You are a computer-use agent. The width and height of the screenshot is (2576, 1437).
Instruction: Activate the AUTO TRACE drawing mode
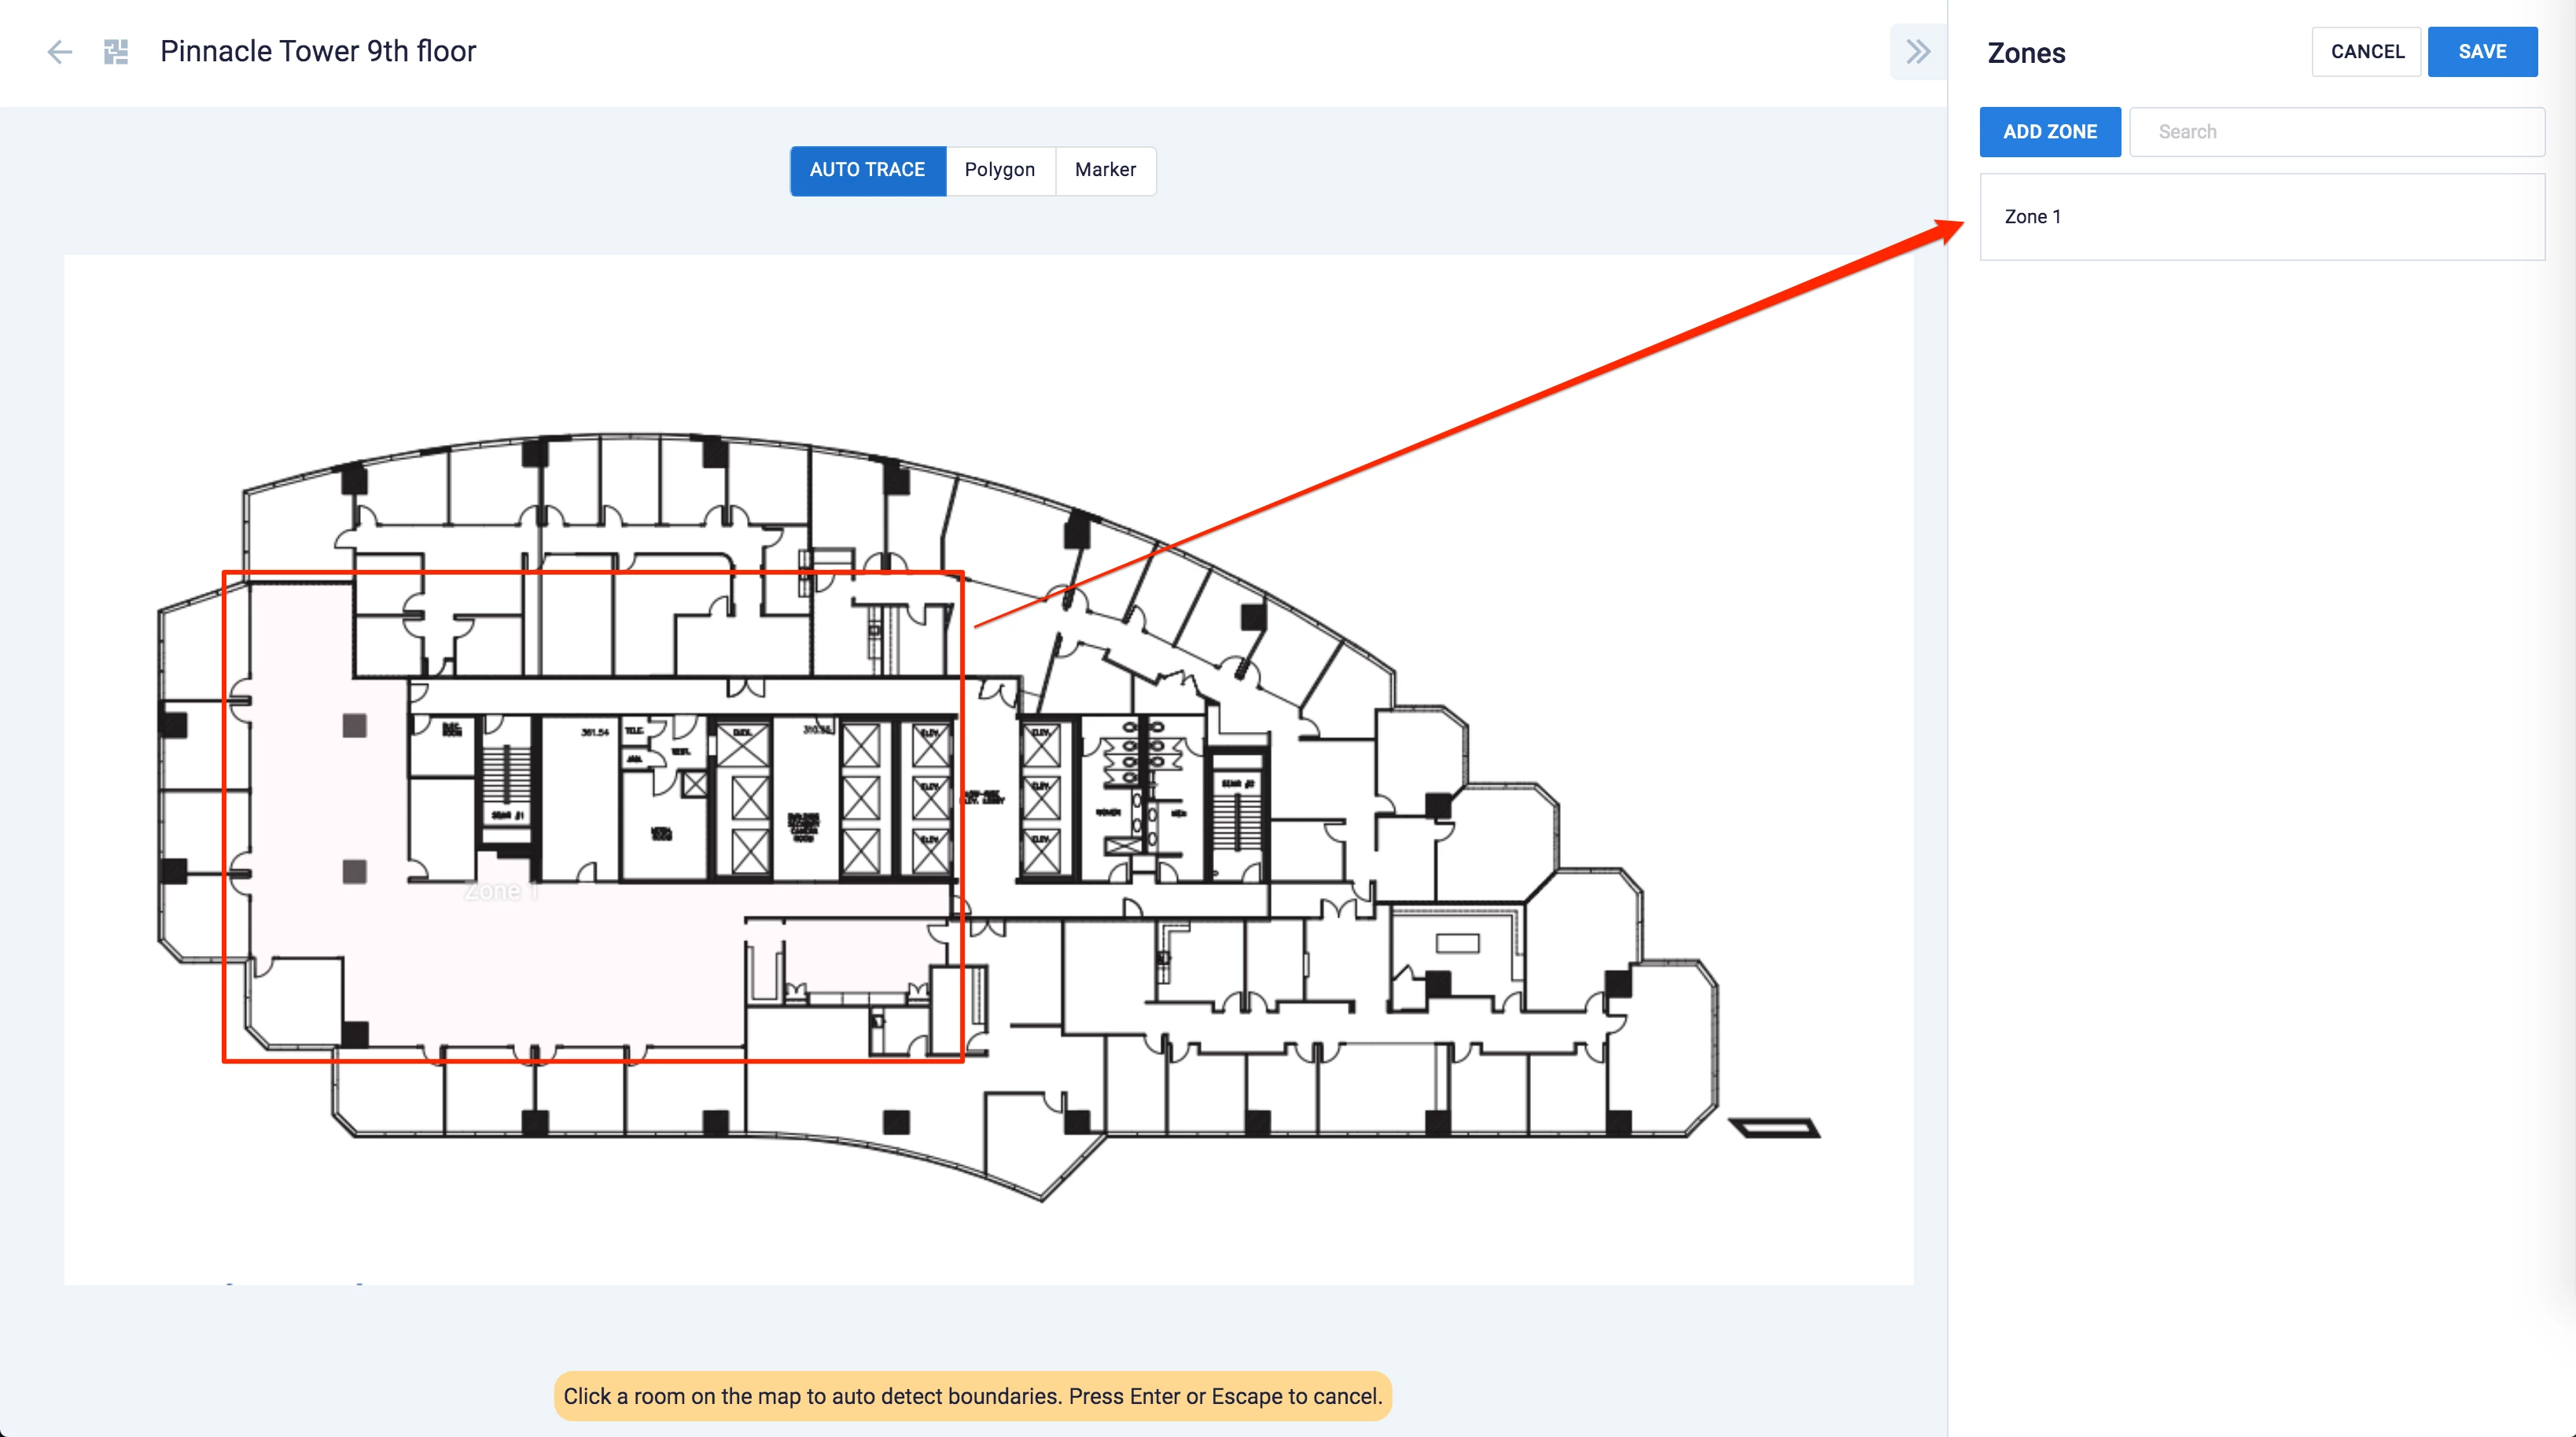pos(867,170)
